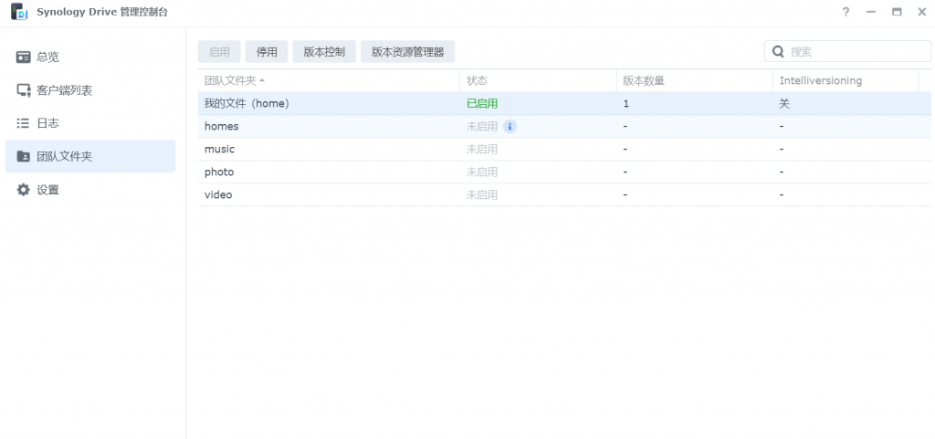Viewport: 935px width, 439px height.
Task: Open the help question mark icon
Action: coord(846,12)
